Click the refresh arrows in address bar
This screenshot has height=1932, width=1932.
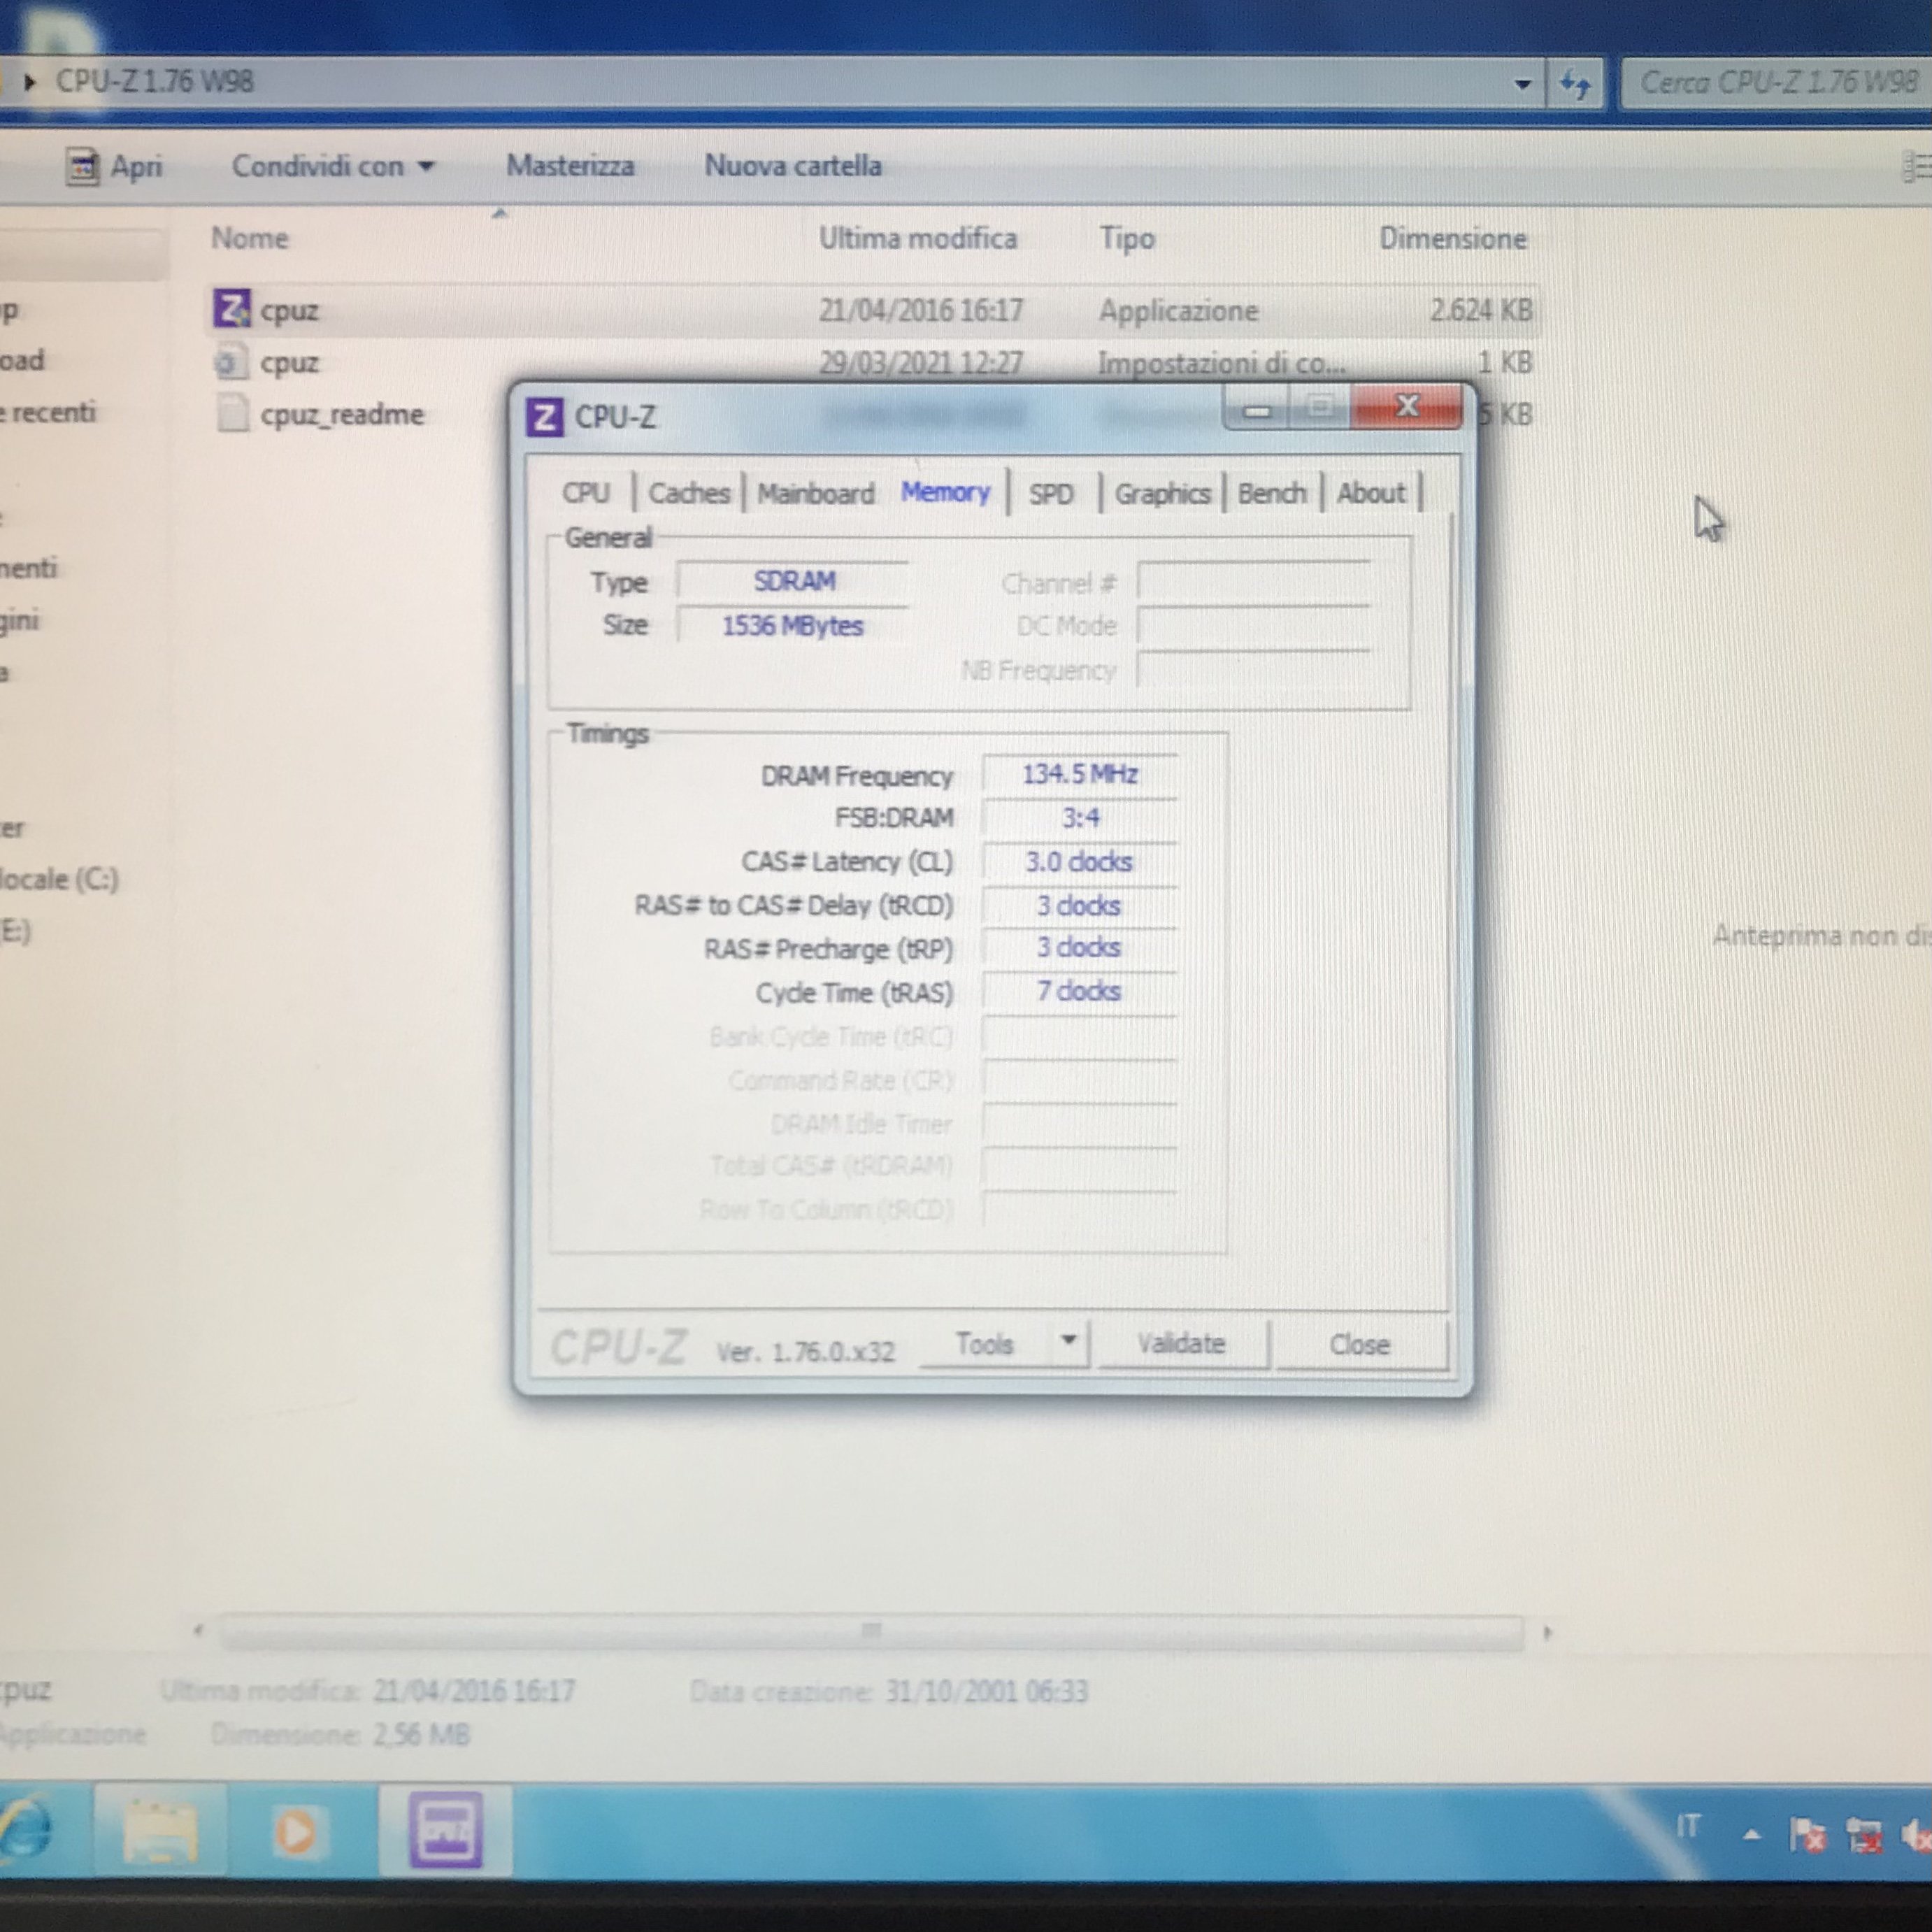tap(1575, 84)
